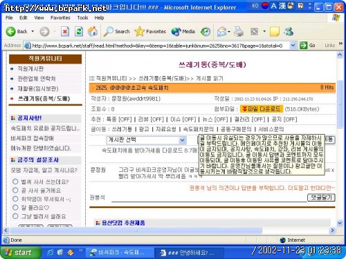Click the yellow note toolbar icon
This screenshot has height=259, width=346.
coord(275,32)
